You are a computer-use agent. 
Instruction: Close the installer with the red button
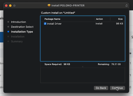point(6,6)
